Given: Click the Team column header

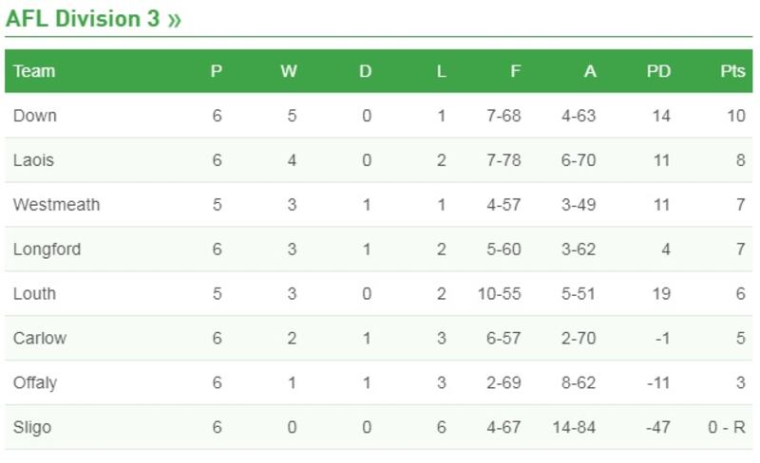Looking at the screenshot, I should [x=34, y=71].
